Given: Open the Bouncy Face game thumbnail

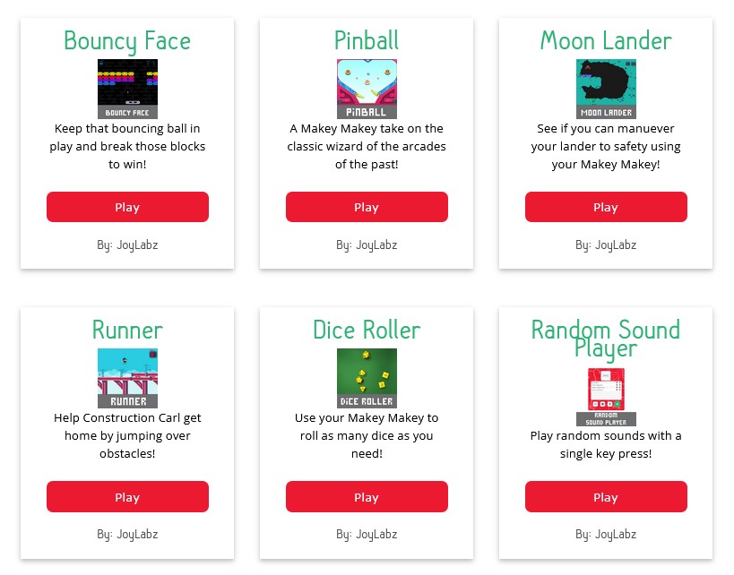Looking at the screenshot, I should (x=127, y=89).
